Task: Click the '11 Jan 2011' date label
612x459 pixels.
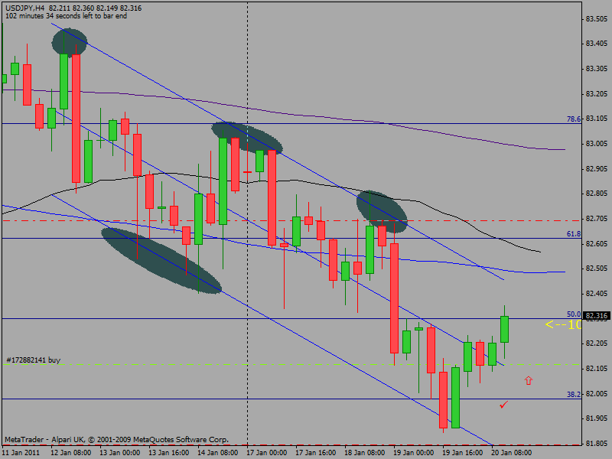Action: point(21,453)
